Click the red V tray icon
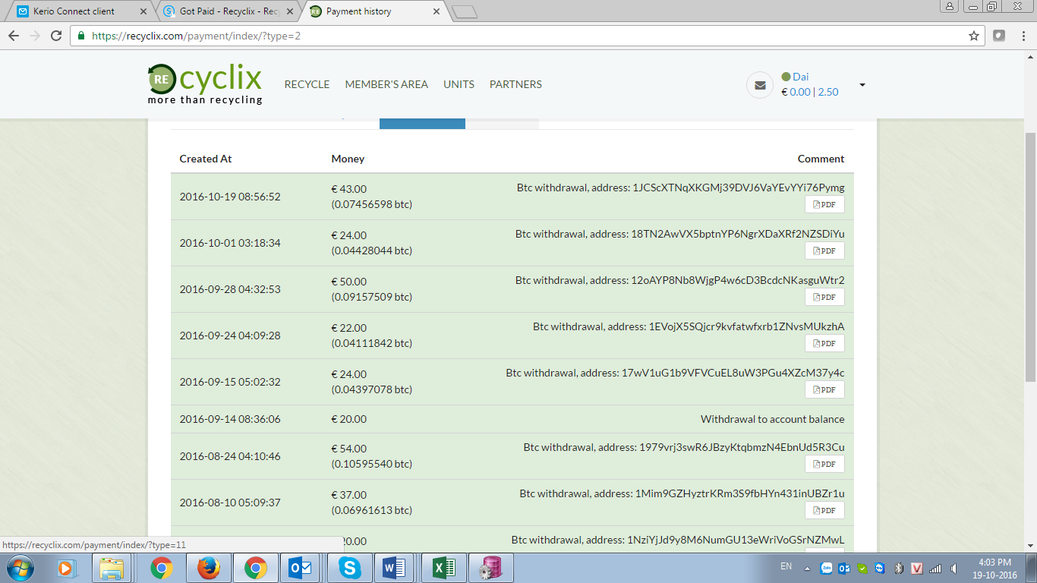Screen dimensions: 1037x583 tap(916, 568)
